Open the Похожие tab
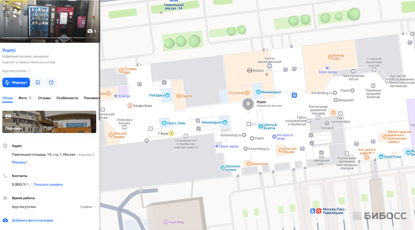415x230 pixels. [x=91, y=98]
